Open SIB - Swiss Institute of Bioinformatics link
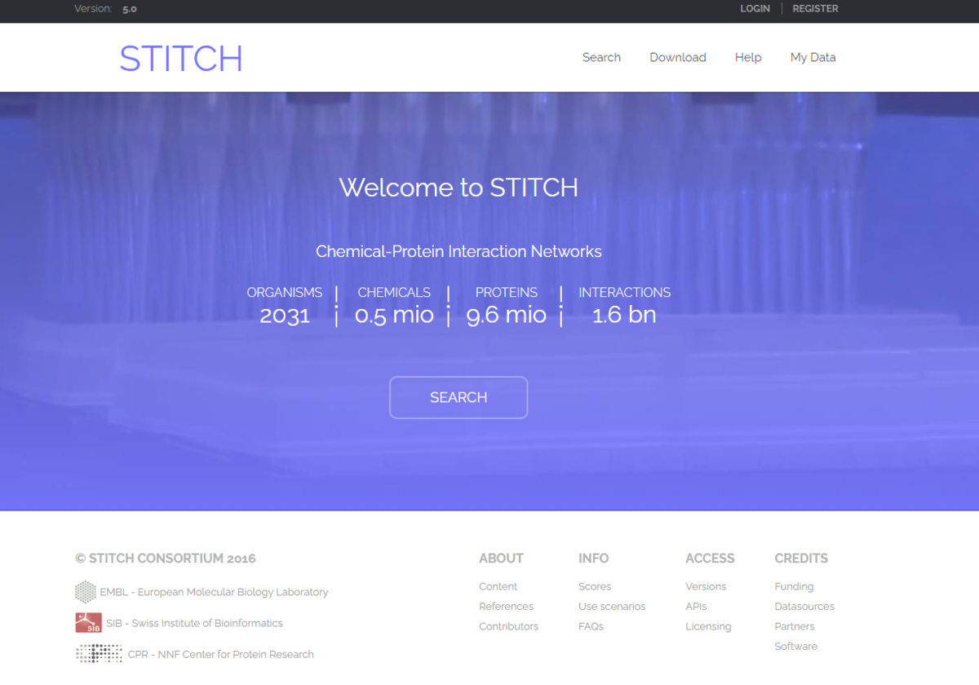The image size is (979, 685). 194,623
